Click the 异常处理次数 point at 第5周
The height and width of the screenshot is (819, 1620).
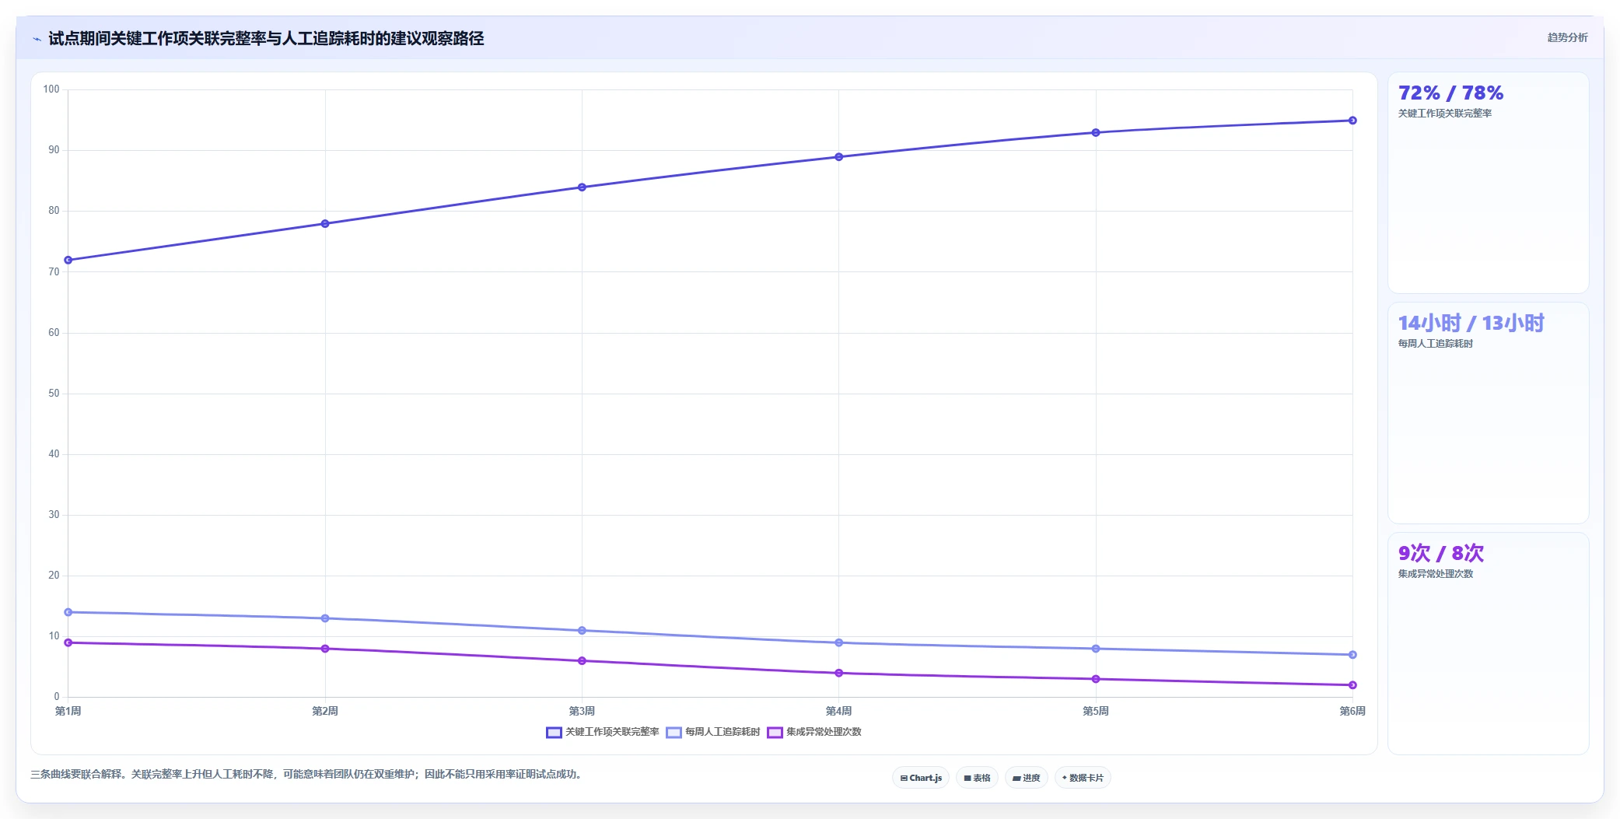(1096, 679)
